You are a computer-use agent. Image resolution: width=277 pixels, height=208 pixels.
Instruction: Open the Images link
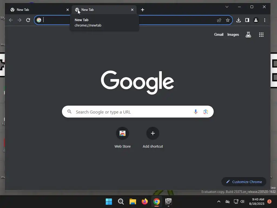click(233, 34)
